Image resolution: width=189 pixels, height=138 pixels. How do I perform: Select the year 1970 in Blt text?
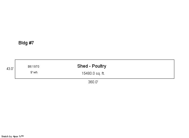(x=36, y=67)
